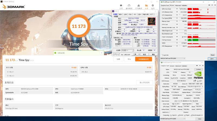The image size is (217, 121).
Task: Open the stress test bar-chart icon
Action: pyautogui.click(x=139, y=5)
